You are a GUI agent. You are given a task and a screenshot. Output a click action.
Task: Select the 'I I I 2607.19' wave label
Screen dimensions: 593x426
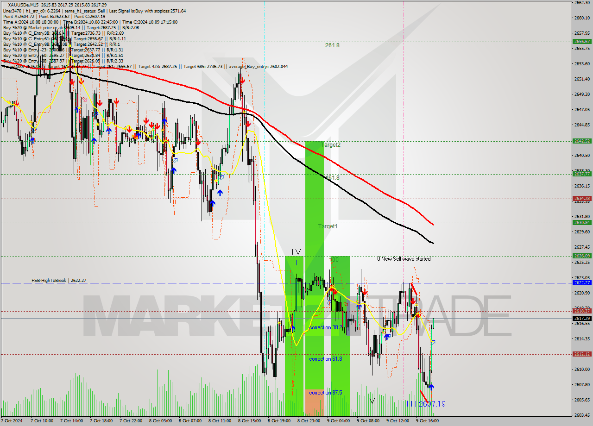pyautogui.click(x=427, y=404)
